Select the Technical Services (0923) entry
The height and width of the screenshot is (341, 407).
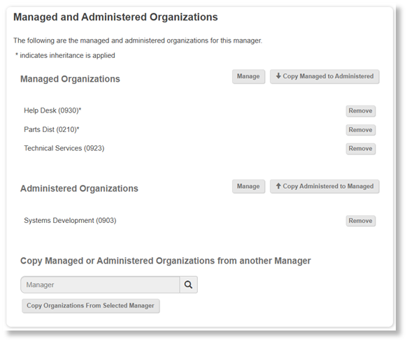pos(64,148)
